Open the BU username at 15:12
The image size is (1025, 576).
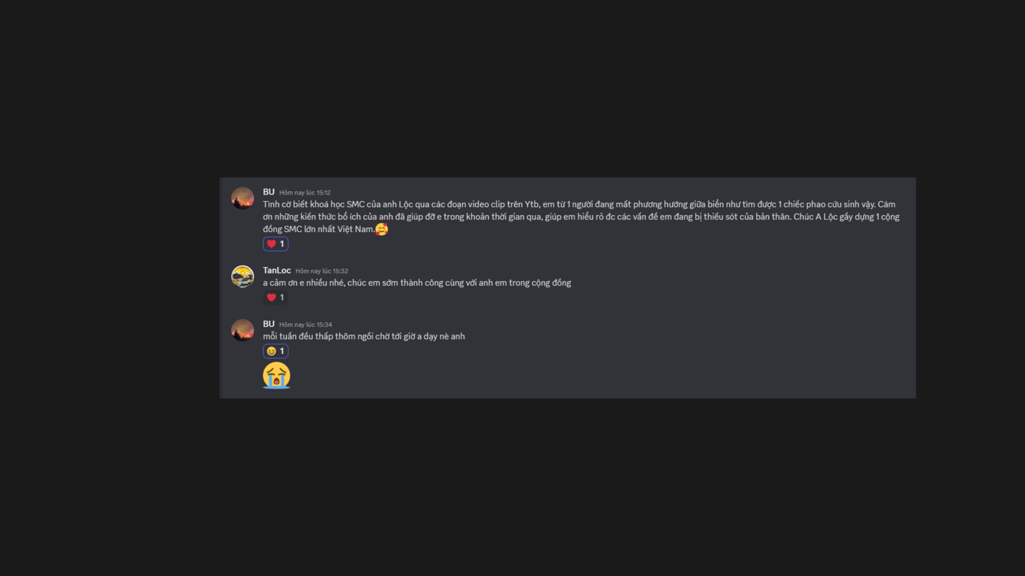coord(269,192)
